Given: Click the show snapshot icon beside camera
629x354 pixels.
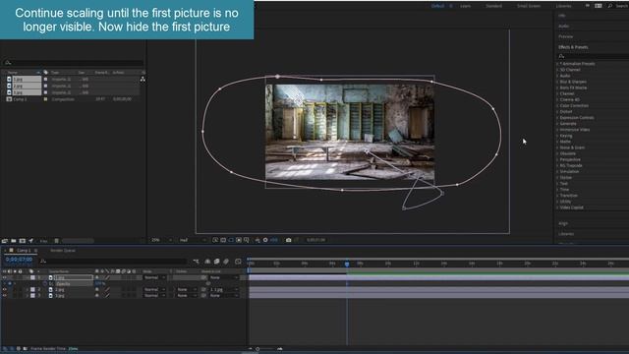Looking at the screenshot, I should [x=297, y=240].
